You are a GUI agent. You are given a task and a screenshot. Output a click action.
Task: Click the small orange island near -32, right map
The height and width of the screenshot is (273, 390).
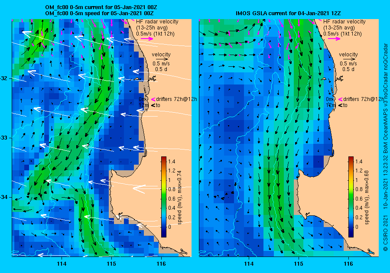pyautogui.click(x=324, y=79)
